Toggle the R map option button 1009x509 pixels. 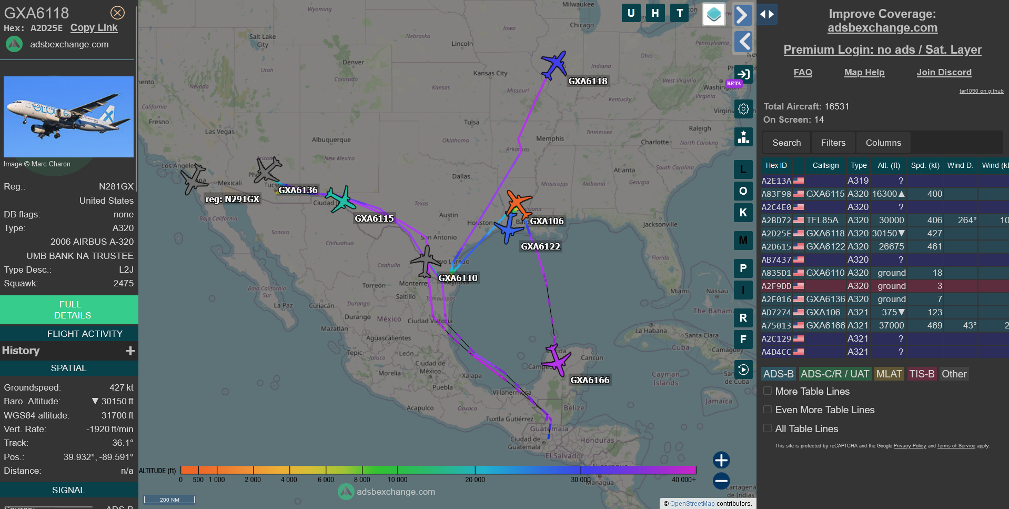(x=743, y=318)
